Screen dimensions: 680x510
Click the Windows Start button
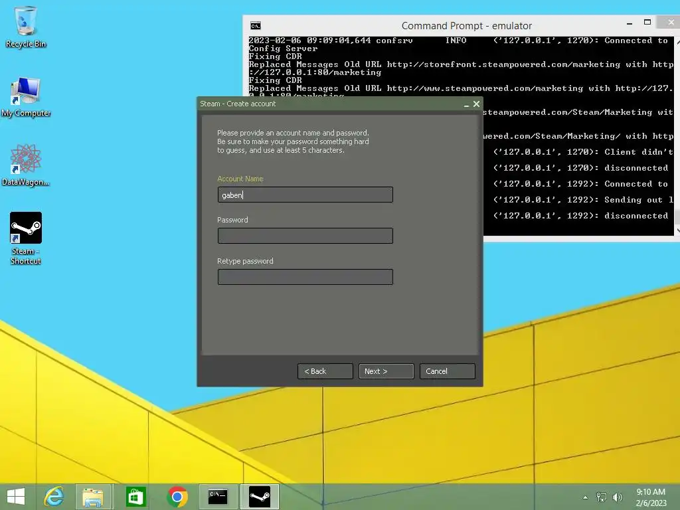click(16, 497)
